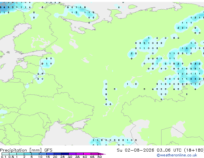Screen dimensions: 204x158
Task: Click the '50' legend scale label
Action: [x=99, y=157]
